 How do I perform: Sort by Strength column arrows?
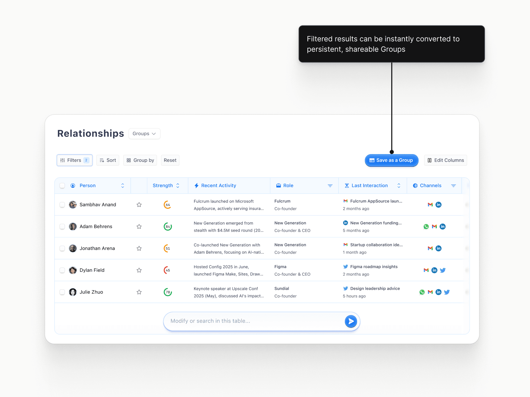tap(178, 186)
